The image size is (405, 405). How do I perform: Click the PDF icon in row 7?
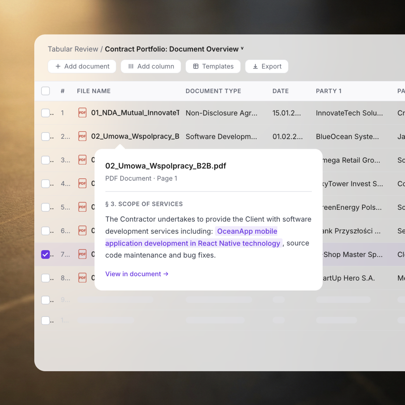(82, 254)
